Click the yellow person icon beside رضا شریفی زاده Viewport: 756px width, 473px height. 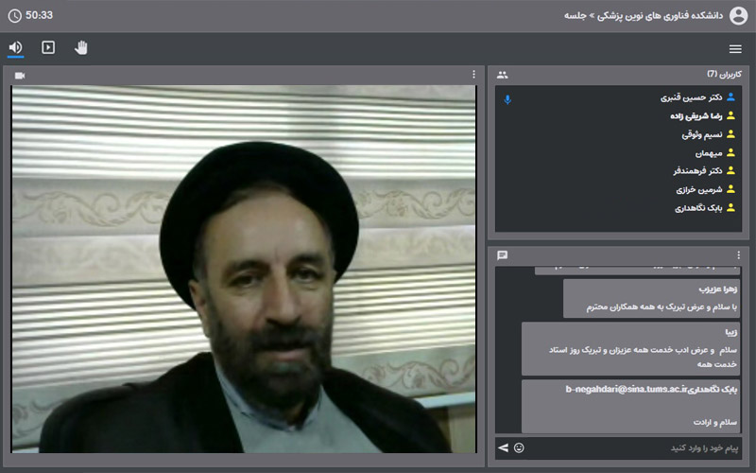(x=730, y=115)
